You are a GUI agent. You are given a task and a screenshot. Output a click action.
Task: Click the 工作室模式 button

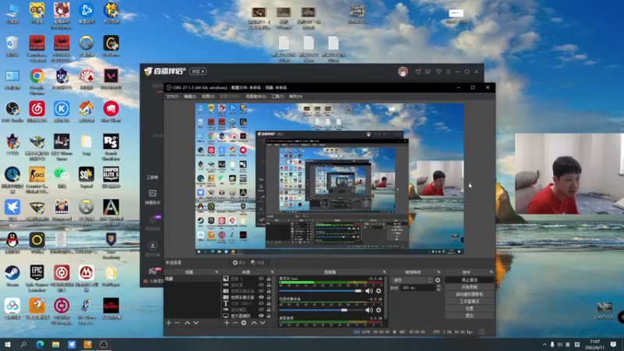(470, 301)
